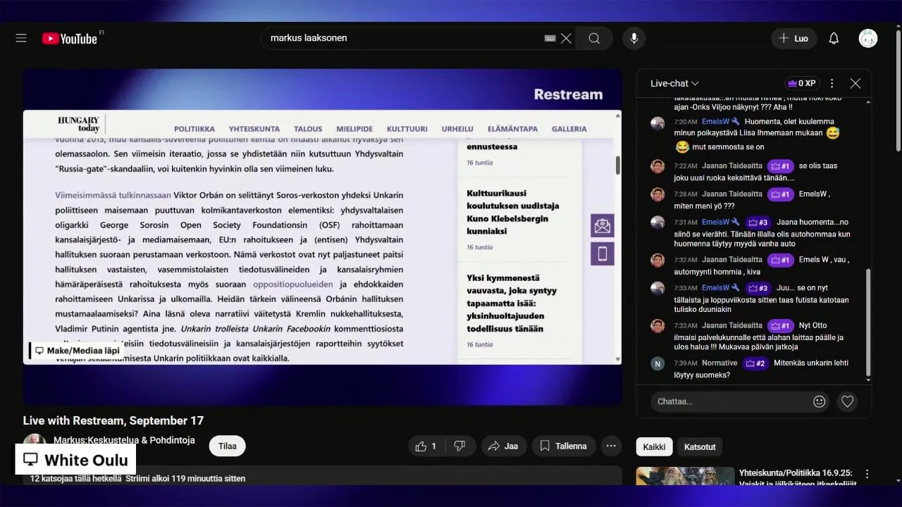Open article Kulttuurikausi koulutuksen uudistaja Kuno Klebelsbergin
902x507 pixels.
point(513,212)
